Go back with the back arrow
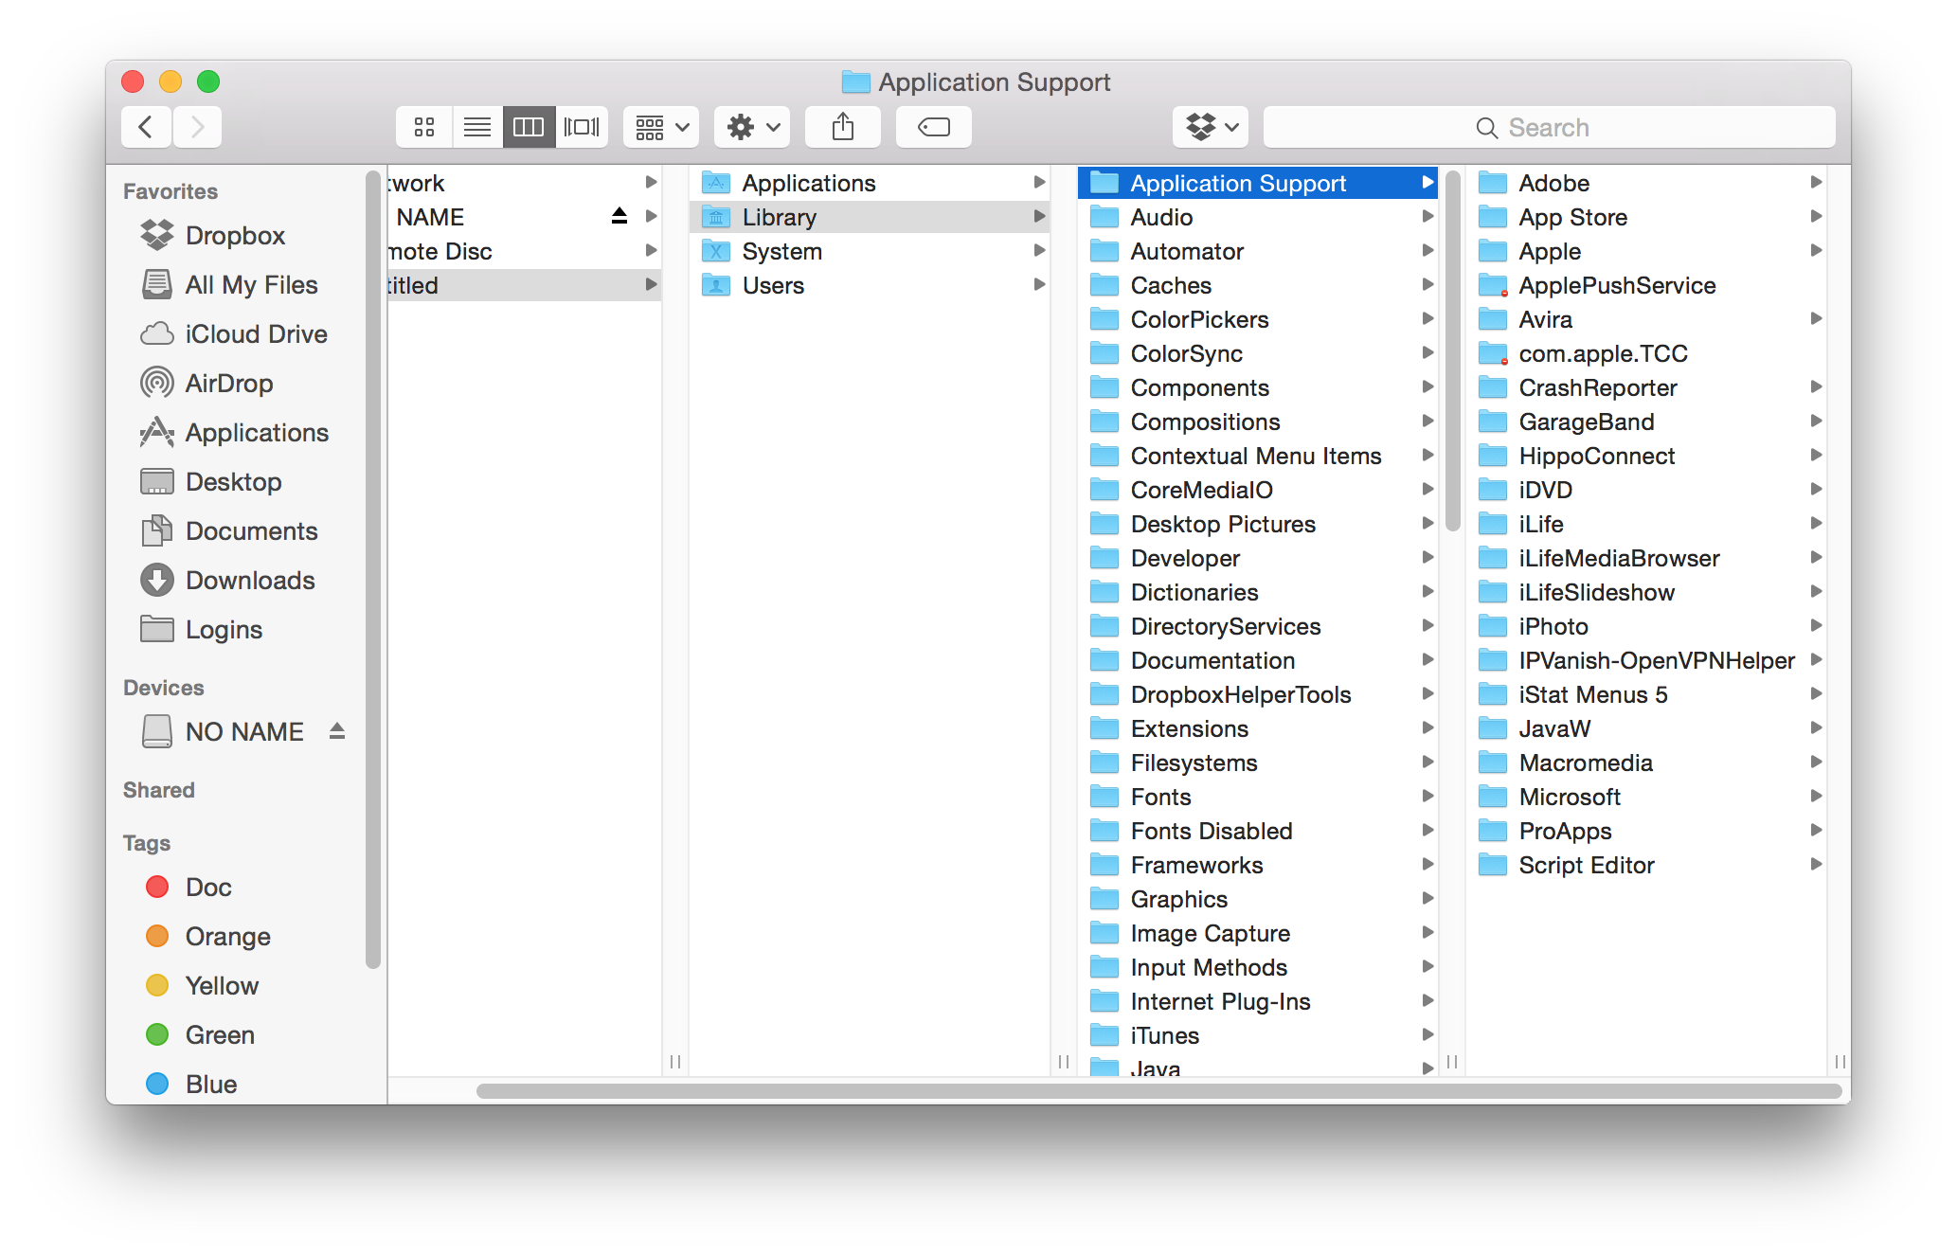Viewport: 1957px width, 1256px height. [x=146, y=127]
